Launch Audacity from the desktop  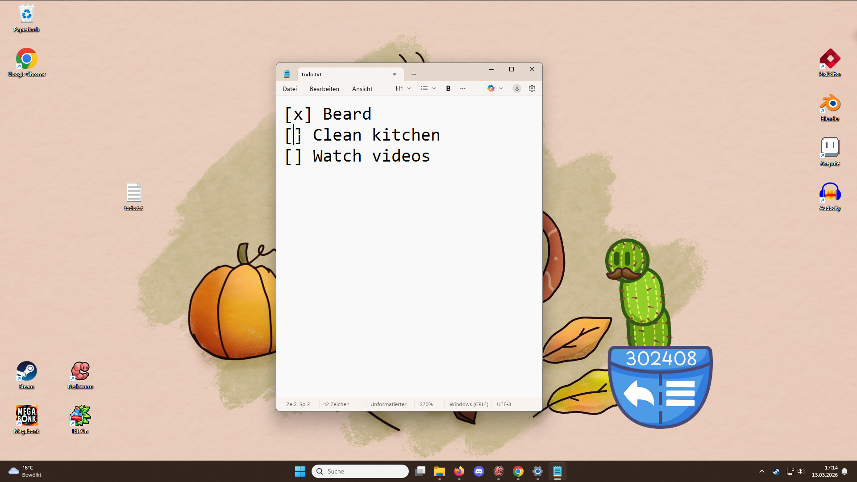(830, 192)
